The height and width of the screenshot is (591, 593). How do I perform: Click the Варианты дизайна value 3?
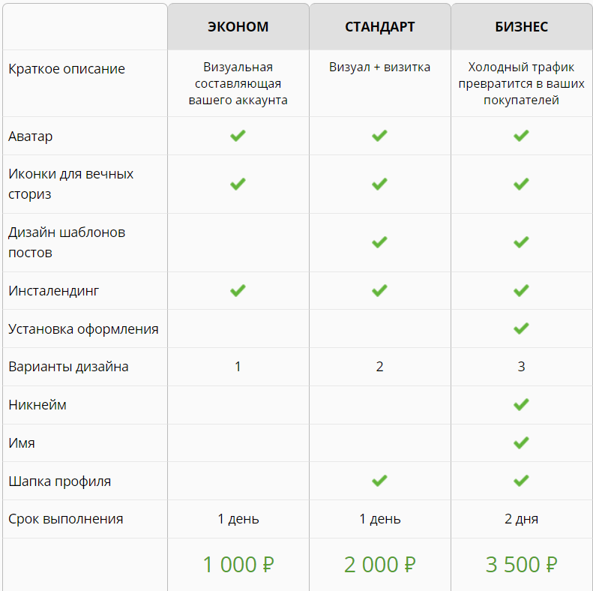pyautogui.click(x=521, y=367)
